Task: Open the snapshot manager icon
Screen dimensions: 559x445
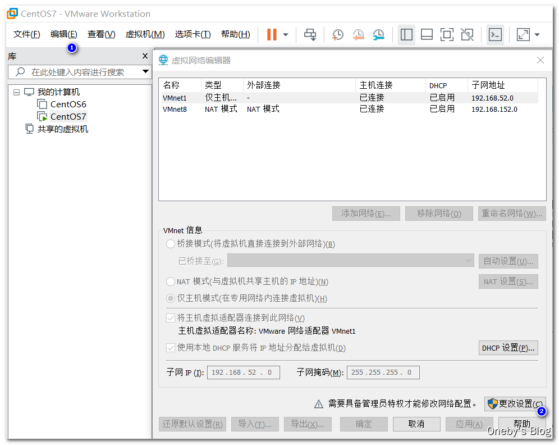Action: (379, 35)
